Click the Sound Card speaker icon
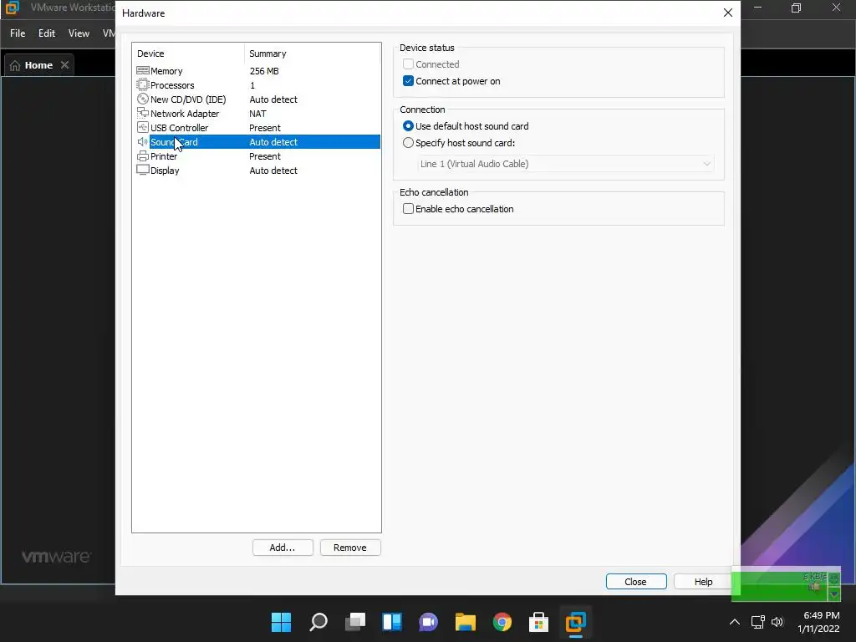The width and height of the screenshot is (856, 642). pyautogui.click(x=142, y=141)
